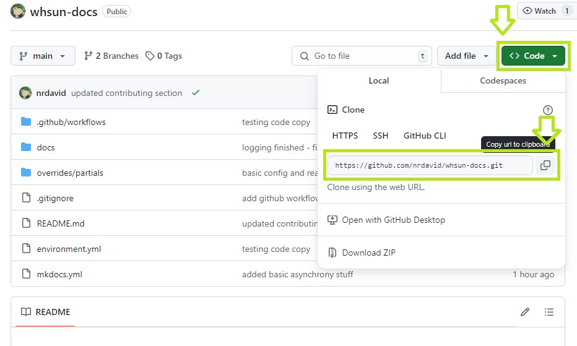Viewport: 577px width, 346px height.
Task: Open the overrides/partials folder
Action: (70, 173)
